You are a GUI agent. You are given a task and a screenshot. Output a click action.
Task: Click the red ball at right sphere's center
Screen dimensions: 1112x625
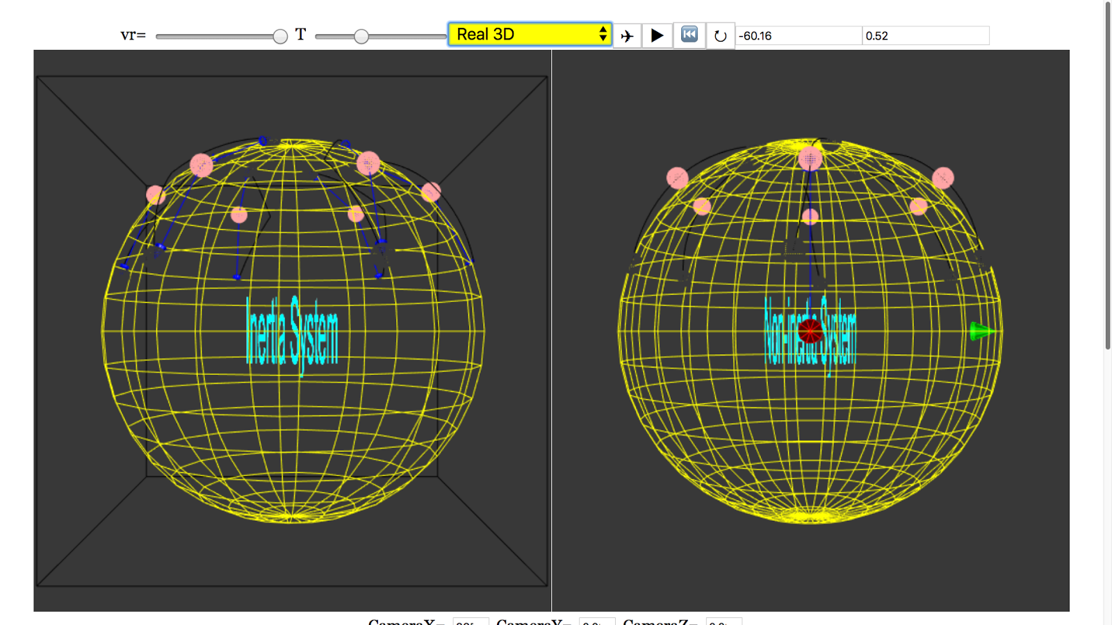[x=810, y=331]
